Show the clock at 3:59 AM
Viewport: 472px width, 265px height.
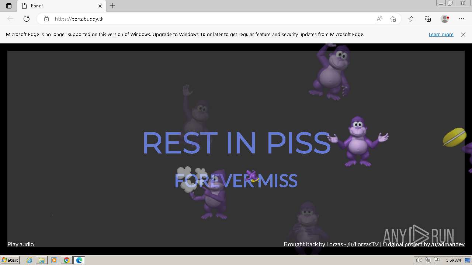click(453, 260)
